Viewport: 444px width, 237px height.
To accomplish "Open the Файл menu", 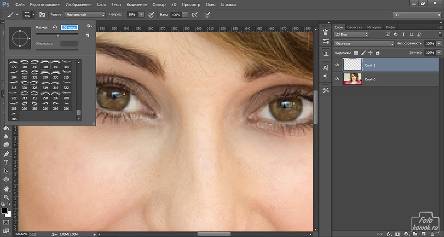I will tap(20, 4).
